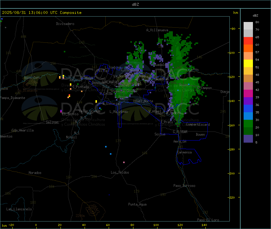This screenshot has width=271, height=229.
Task: Click the El_Desvio label
Action: [70, 114]
